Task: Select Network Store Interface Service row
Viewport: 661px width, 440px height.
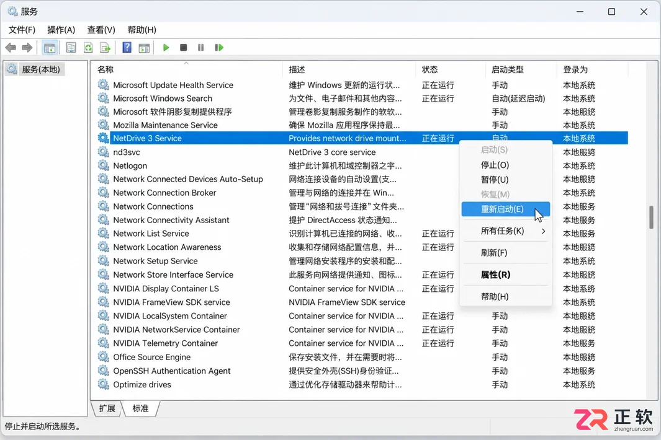Action: [362, 275]
